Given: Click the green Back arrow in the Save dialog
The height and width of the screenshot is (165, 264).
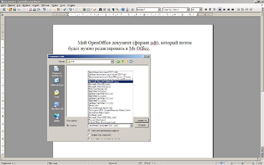Looking at the screenshot, I should tap(118, 61).
